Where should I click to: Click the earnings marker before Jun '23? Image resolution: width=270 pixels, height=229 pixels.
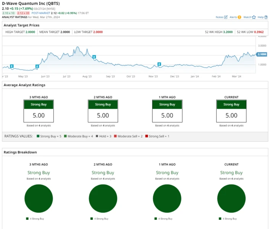[x=37, y=66]
